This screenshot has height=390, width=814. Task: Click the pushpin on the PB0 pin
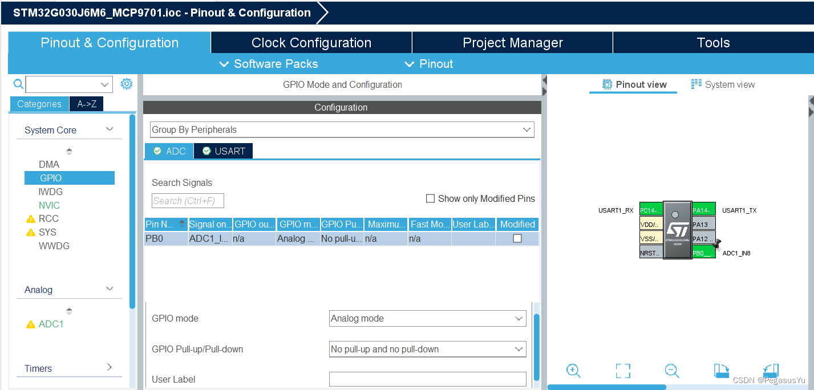tap(717, 244)
